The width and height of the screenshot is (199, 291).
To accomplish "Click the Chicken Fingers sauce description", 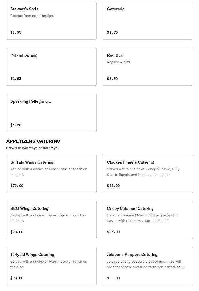I will (x=143, y=172).
